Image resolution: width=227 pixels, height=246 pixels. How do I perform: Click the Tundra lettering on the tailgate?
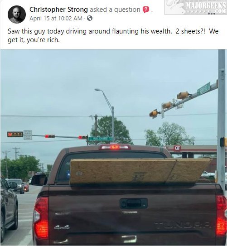tap(182, 226)
